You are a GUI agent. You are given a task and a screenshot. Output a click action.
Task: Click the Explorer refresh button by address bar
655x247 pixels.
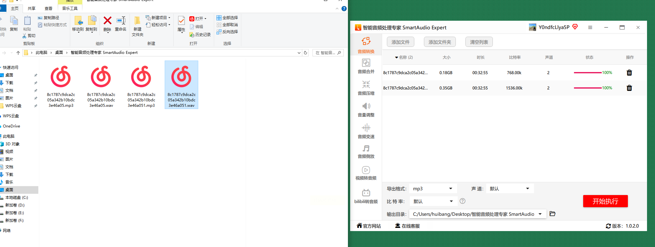(x=305, y=53)
